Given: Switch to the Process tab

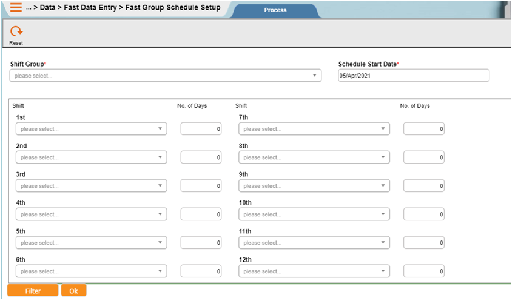Looking at the screenshot, I should pos(275,10).
